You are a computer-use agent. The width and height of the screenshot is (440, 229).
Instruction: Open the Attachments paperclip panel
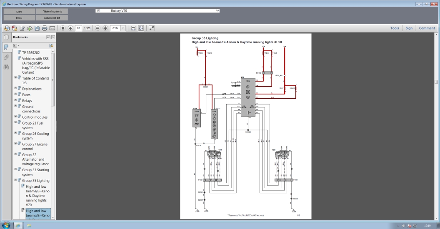[x=6, y=57]
